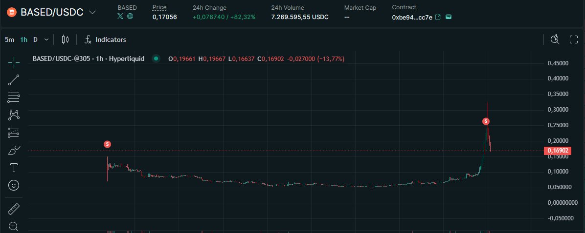Viewport: 585px width, 233px height.
Task: Click the 24h Volume 7.269.595,55 USDC
Action: point(300,17)
